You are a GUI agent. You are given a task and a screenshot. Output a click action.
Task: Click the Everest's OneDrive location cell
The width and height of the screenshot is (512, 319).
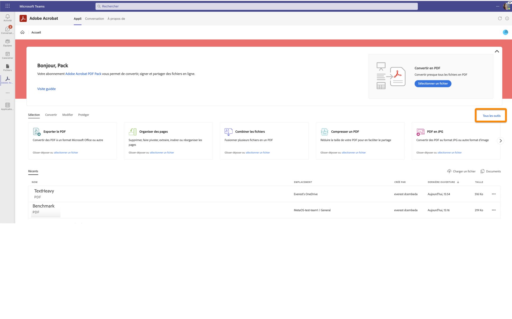coord(306,194)
